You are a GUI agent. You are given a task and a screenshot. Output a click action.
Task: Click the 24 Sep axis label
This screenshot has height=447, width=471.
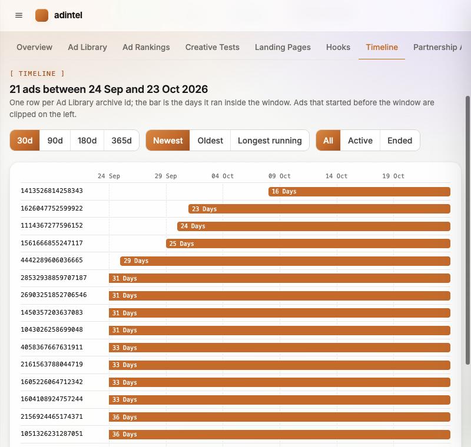tap(109, 176)
